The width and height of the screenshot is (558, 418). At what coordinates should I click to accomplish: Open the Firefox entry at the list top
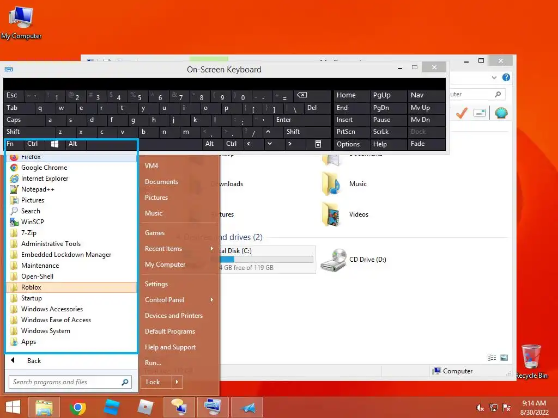click(71, 157)
